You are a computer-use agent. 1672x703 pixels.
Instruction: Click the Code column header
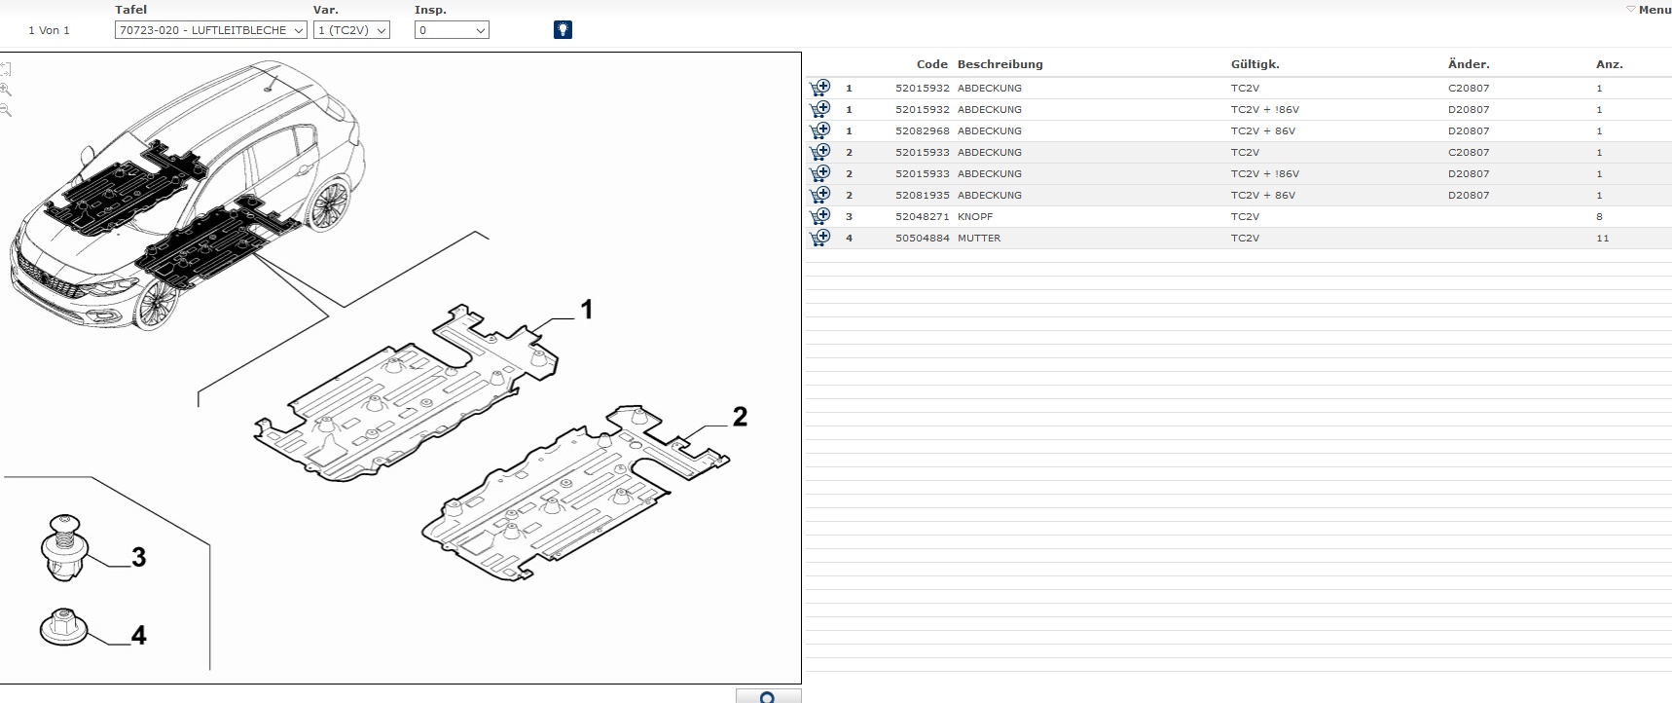(x=931, y=64)
